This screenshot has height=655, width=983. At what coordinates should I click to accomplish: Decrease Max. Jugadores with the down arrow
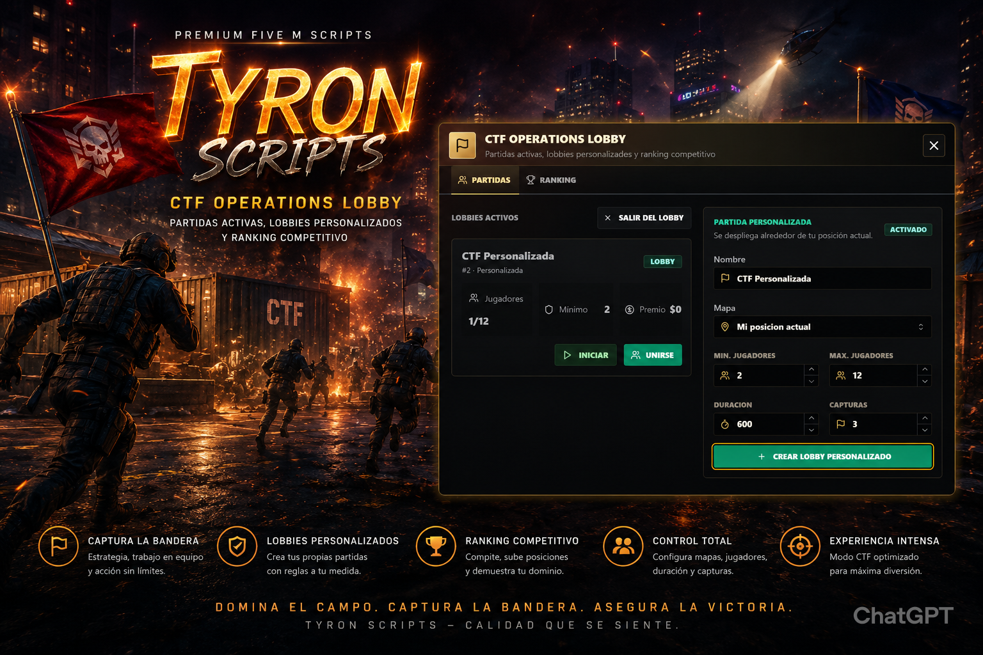[x=925, y=381]
